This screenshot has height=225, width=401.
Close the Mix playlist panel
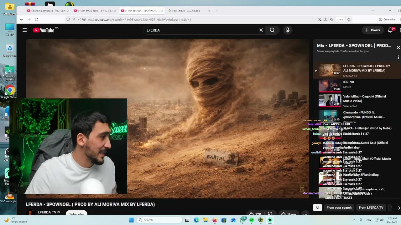click(x=398, y=47)
